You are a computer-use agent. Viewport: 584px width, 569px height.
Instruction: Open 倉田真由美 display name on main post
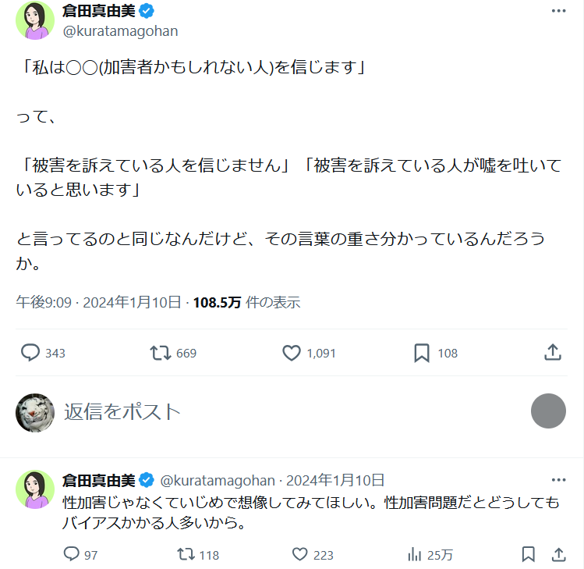98,11
